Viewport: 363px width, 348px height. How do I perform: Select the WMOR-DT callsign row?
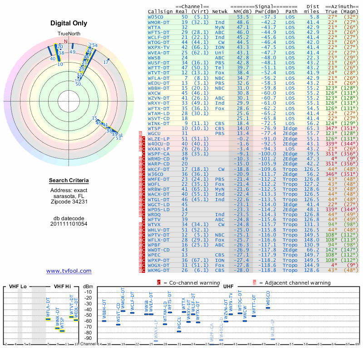click(x=158, y=22)
